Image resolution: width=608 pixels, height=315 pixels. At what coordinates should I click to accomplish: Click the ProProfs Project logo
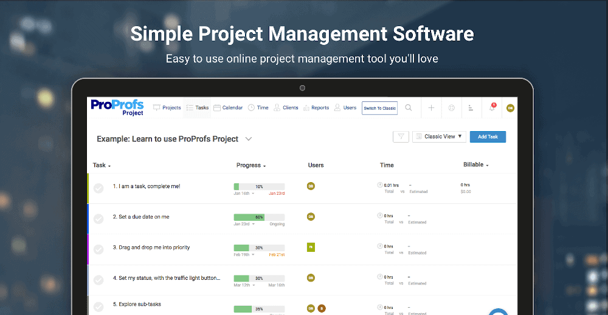tap(117, 107)
